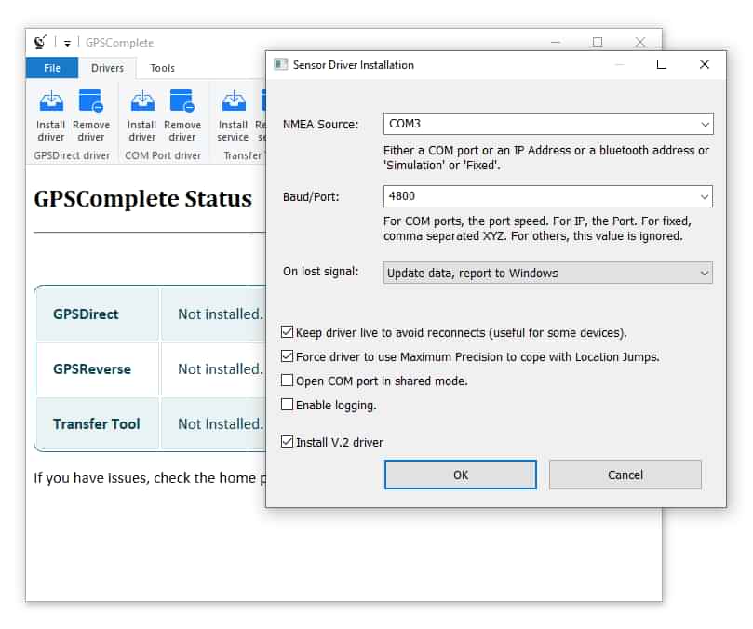Click COM Port Install driver icon
Screen dimensions: 753x629
point(141,101)
